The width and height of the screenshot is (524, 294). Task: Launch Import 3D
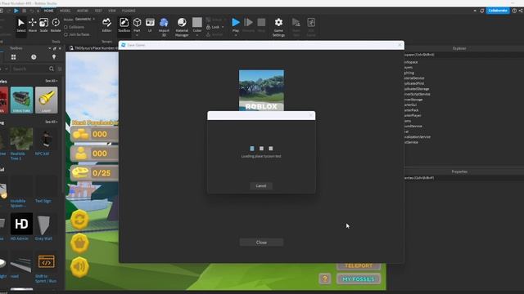(x=164, y=27)
